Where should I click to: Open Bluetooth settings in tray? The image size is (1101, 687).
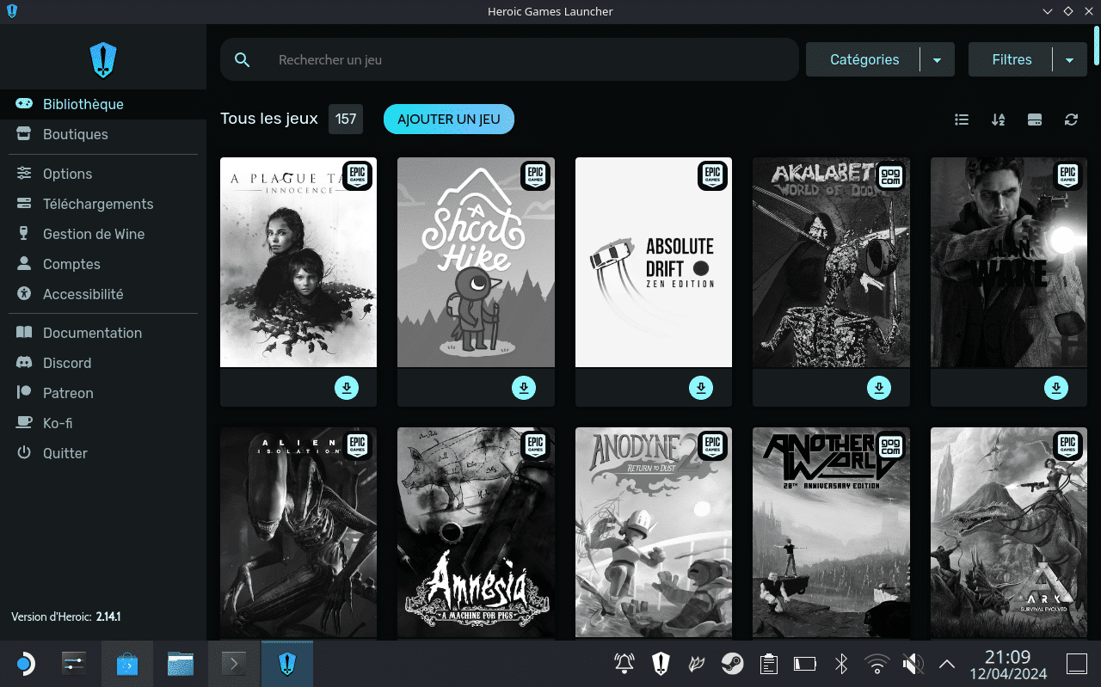841,664
